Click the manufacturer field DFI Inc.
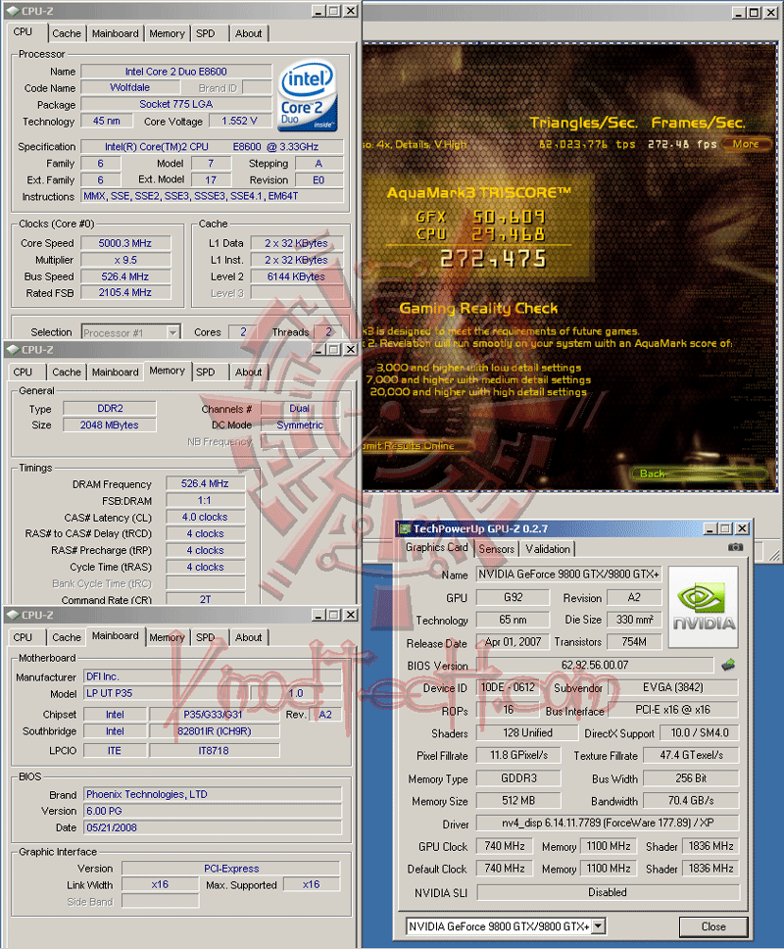Image resolution: width=784 pixels, height=950 pixels. coord(212,676)
